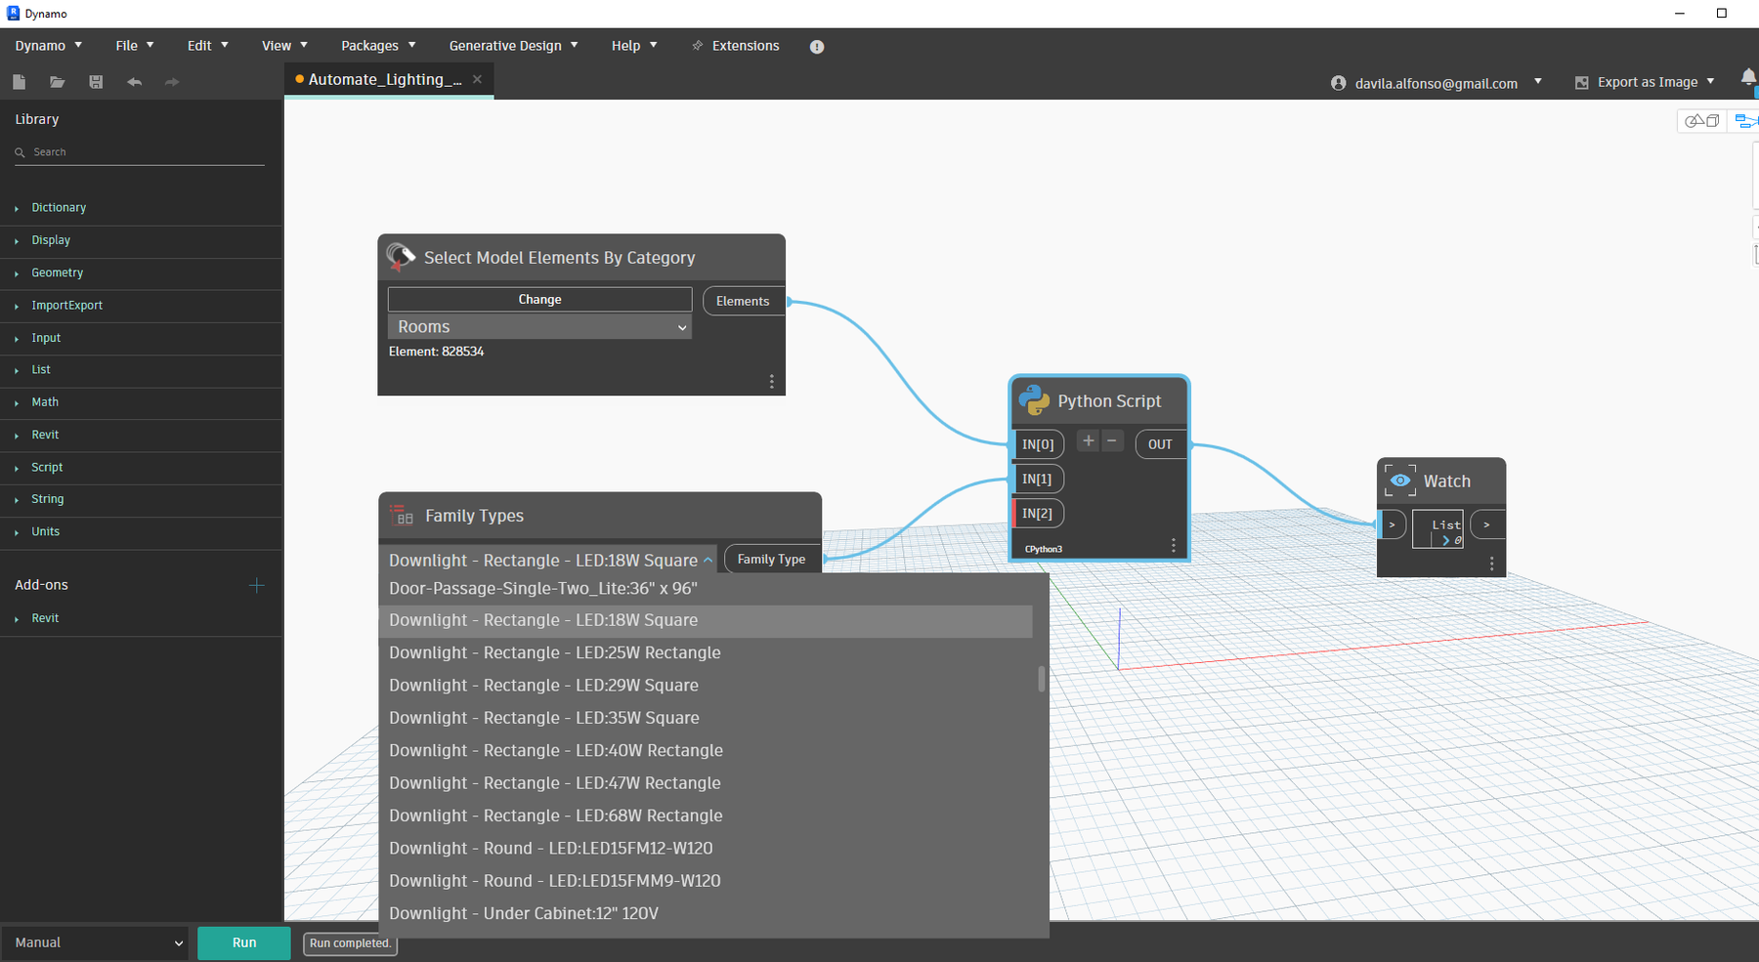Screen dimensions: 1759x962
Task: Expand the List item in Watch node
Action: point(1445,540)
